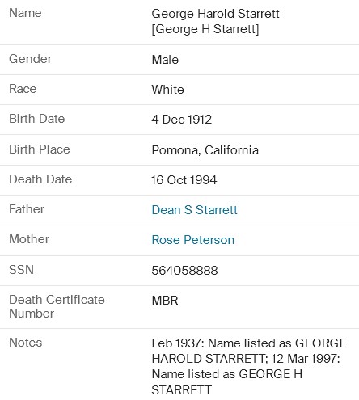Click the Birth Date field label

37,119
